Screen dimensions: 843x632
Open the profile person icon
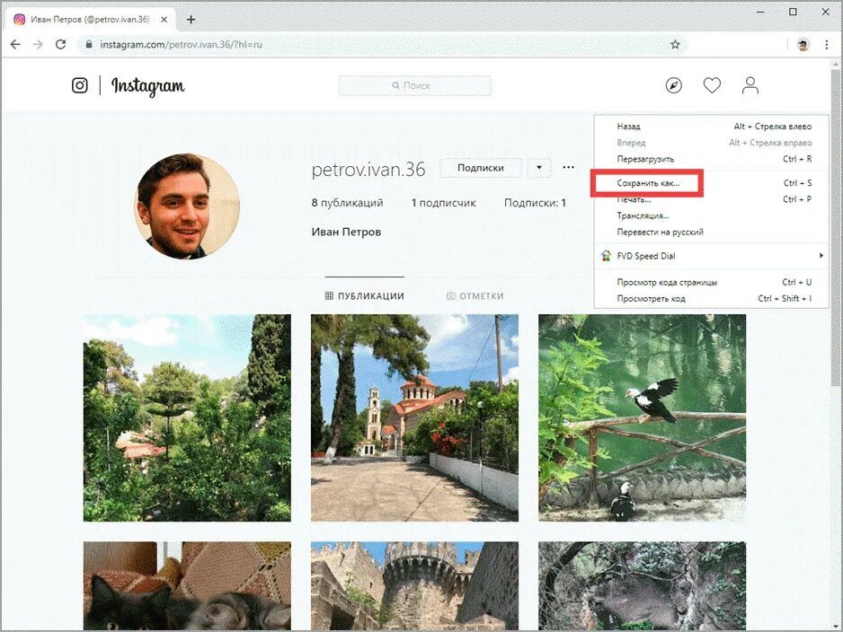point(750,85)
